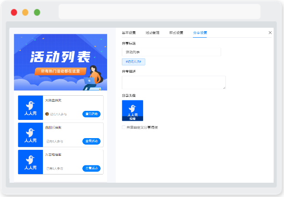Open the 基本设置 tab
Image resolution: width=284 pixels, height=197 pixels.
tap(129, 33)
